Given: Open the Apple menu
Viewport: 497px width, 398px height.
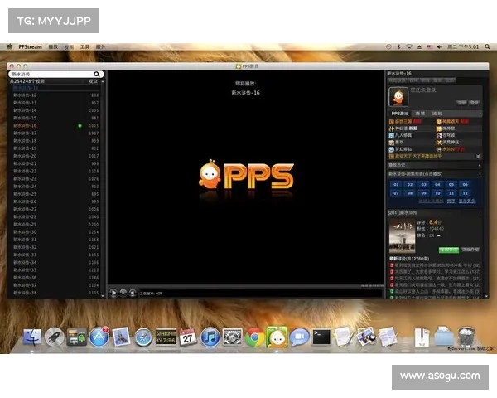Looking at the screenshot, I should pyautogui.click(x=9, y=46).
